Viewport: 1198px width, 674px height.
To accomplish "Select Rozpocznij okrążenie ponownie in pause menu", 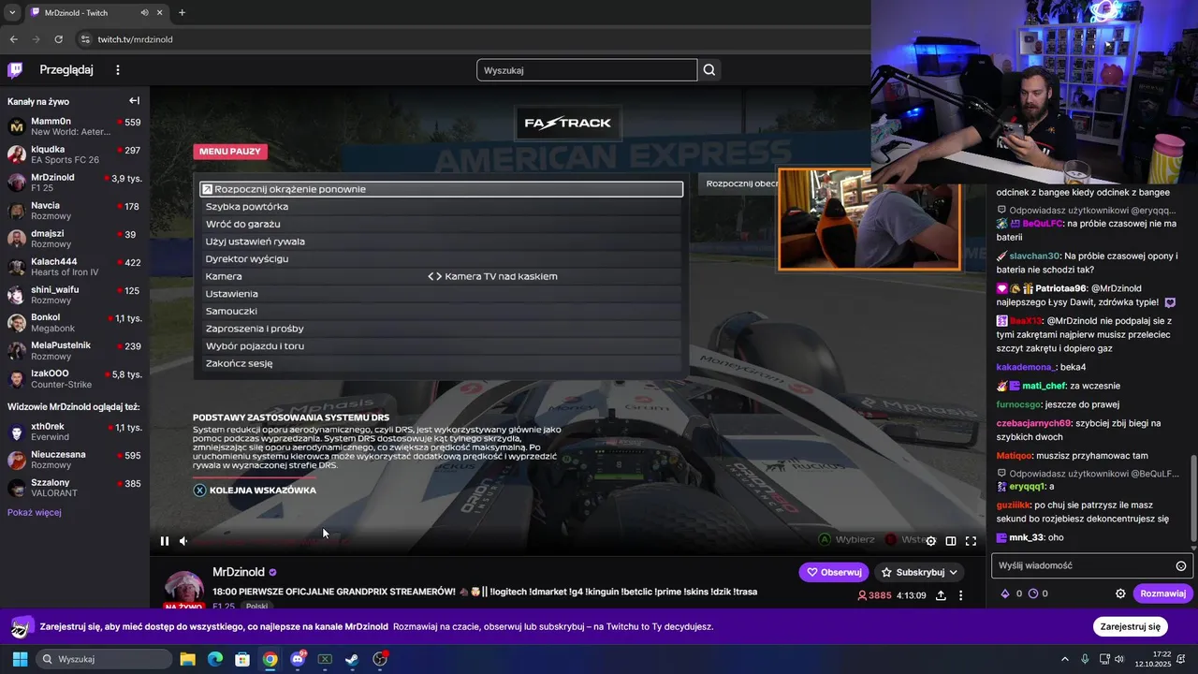I will coord(442,189).
